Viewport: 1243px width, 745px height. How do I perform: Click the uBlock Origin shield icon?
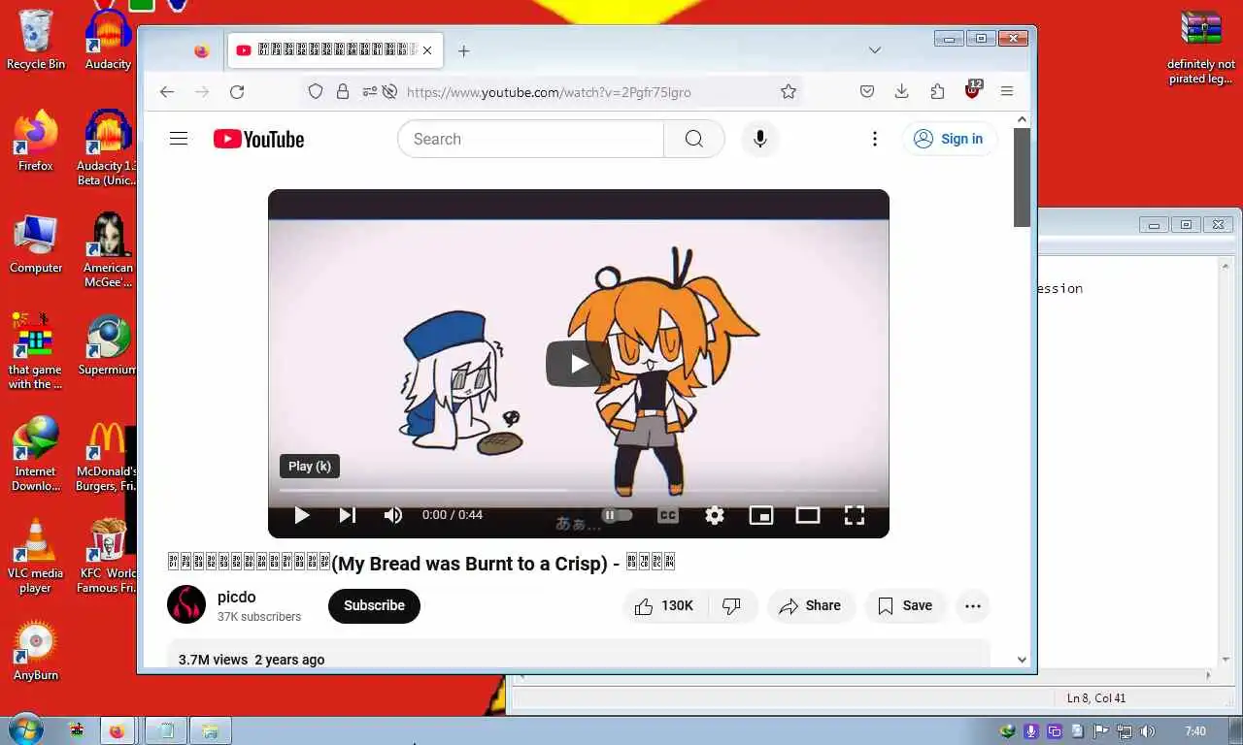click(x=973, y=90)
